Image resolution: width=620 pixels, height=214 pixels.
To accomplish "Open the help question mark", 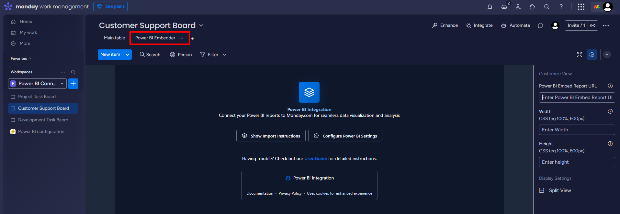I will coord(561,7).
